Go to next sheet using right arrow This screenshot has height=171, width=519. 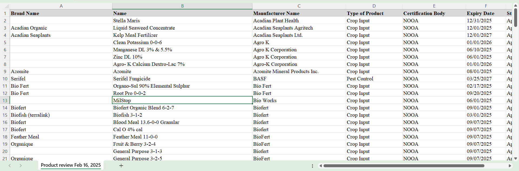pos(21,166)
